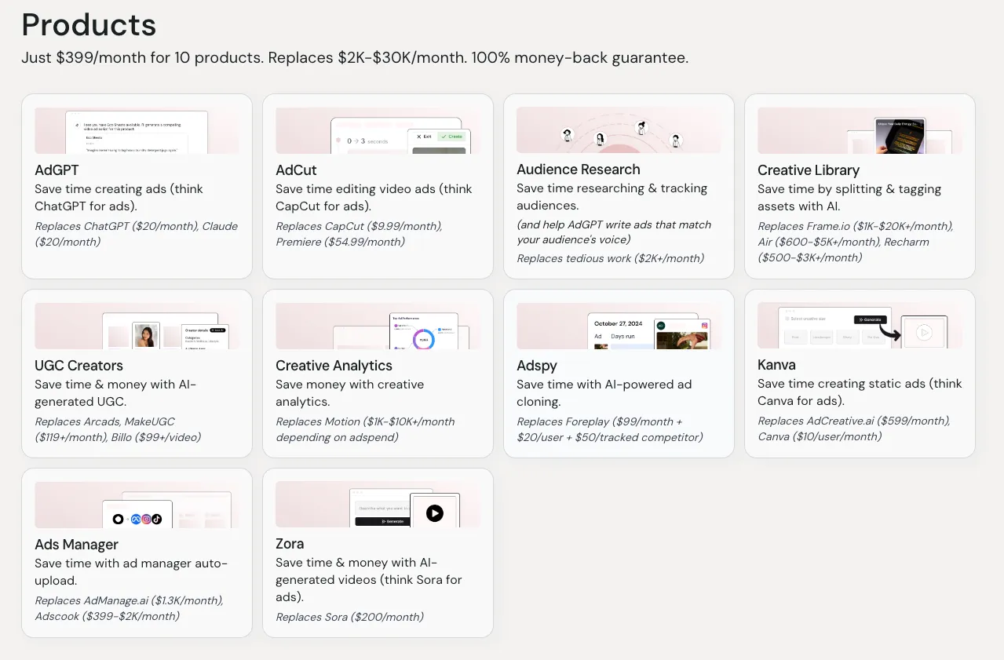Click the donut chart in Creative Analytics preview
This screenshot has width=1004, height=660.
[x=423, y=339]
